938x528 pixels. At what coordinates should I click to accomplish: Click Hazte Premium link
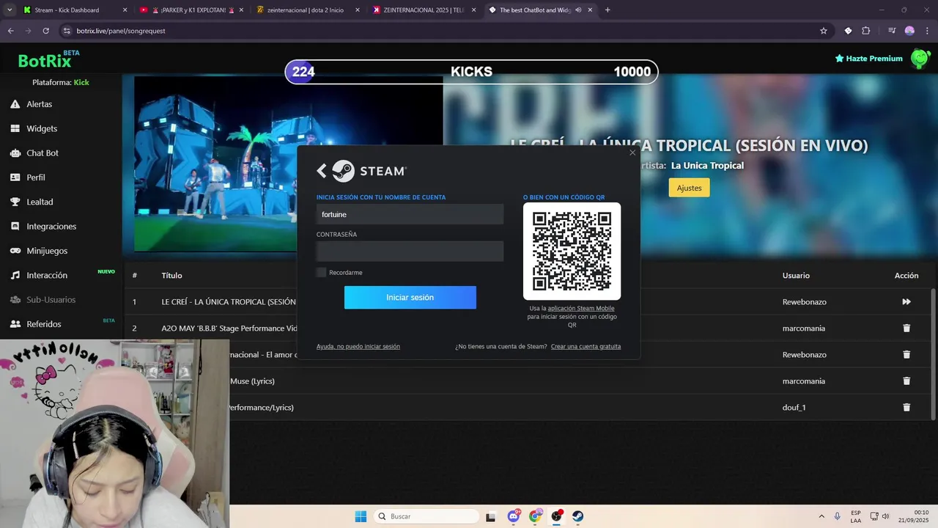pos(868,59)
